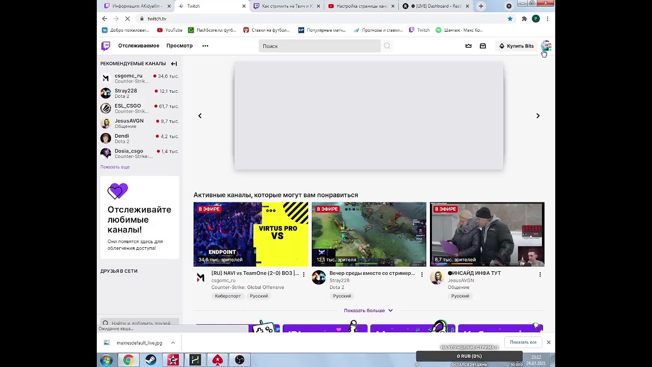Open FlashScore.ru bookmark
The image size is (652, 367).
click(x=212, y=30)
